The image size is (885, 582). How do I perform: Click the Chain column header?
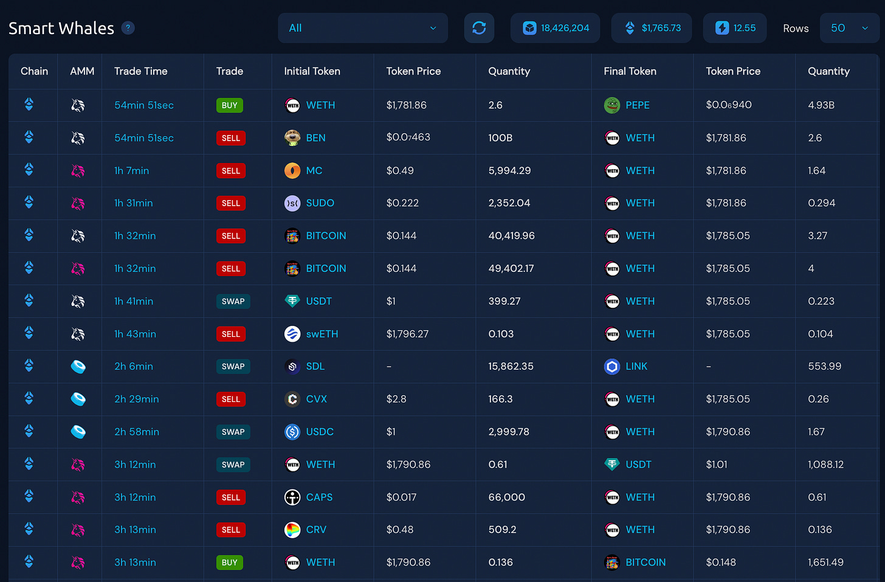tap(34, 71)
